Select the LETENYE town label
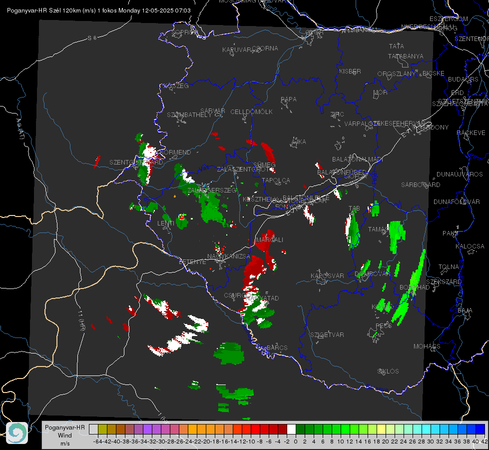The width and height of the screenshot is (489, 450). 192,261
